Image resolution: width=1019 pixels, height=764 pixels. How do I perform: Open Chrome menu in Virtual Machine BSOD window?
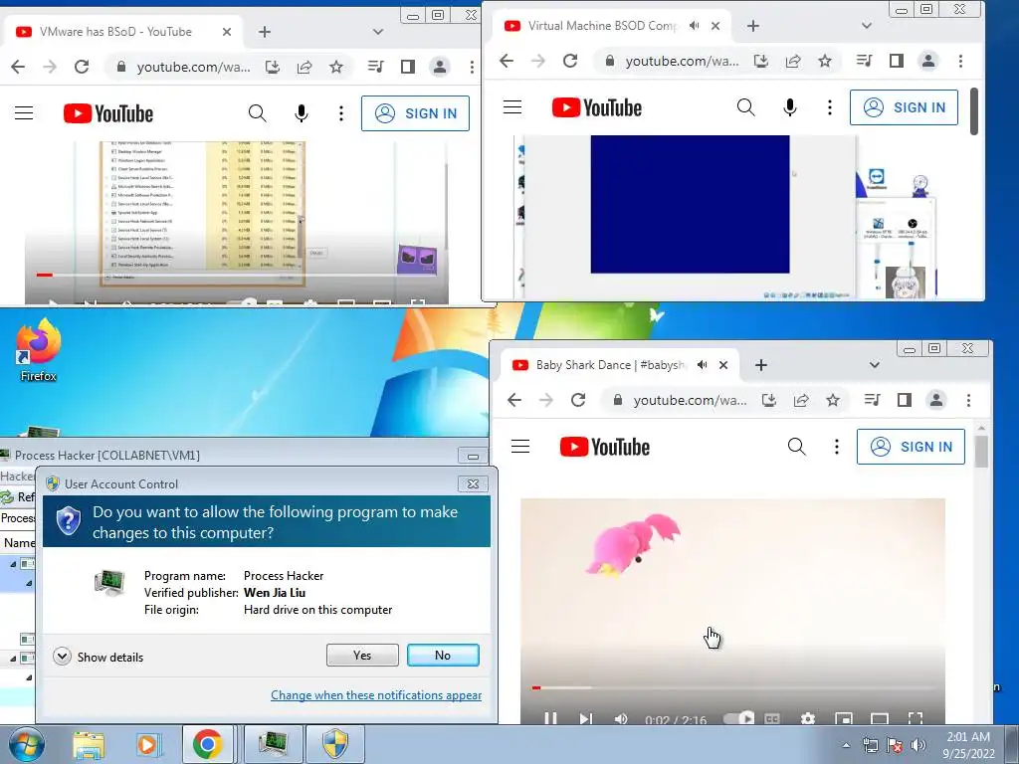[x=960, y=61]
